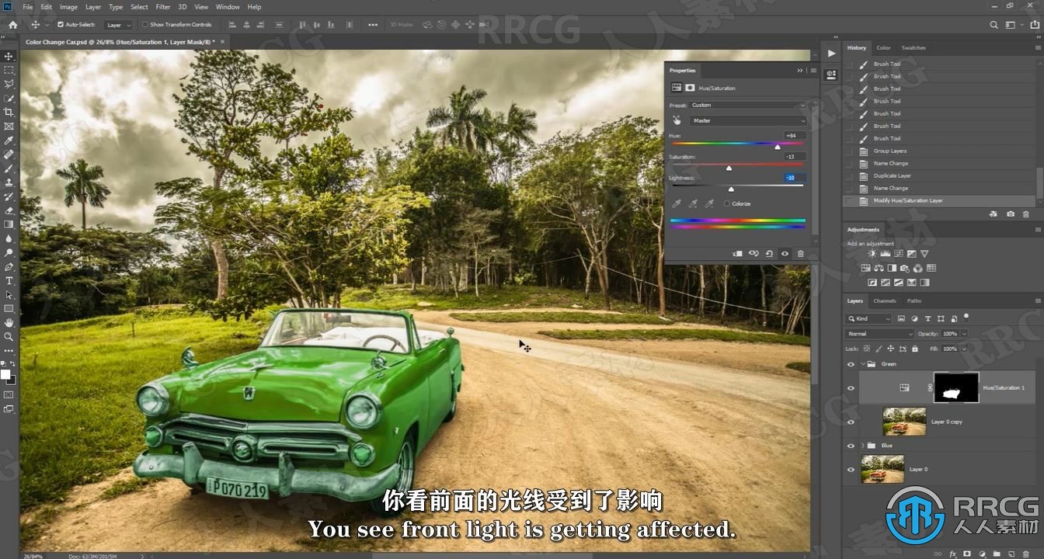Hide the Hue/Saturation 1 layer
The image size is (1044, 559).
851,387
